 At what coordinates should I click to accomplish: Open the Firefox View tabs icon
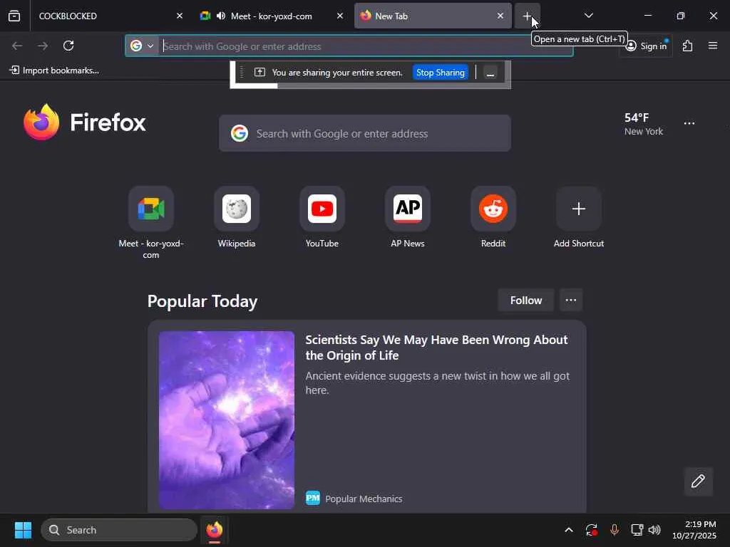point(14,16)
